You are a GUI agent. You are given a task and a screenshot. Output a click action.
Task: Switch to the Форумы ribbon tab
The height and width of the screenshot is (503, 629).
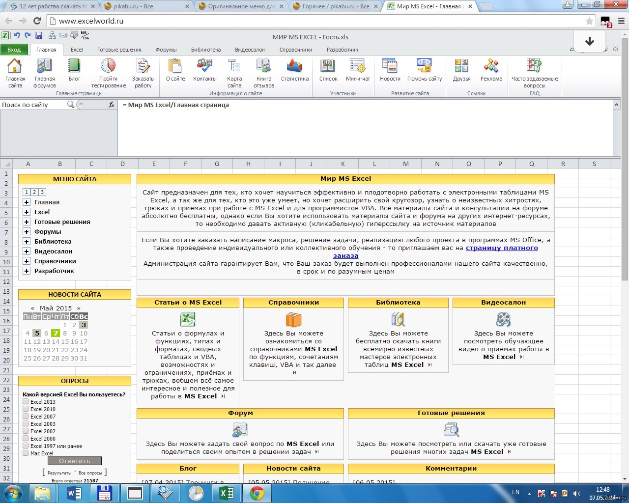166,50
